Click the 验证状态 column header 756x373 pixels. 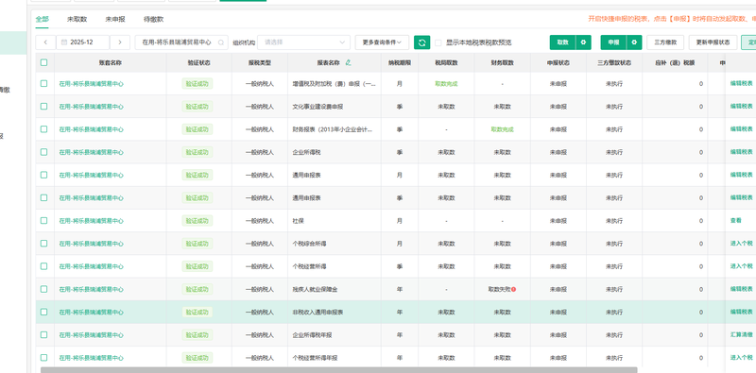[x=198, y=62]
